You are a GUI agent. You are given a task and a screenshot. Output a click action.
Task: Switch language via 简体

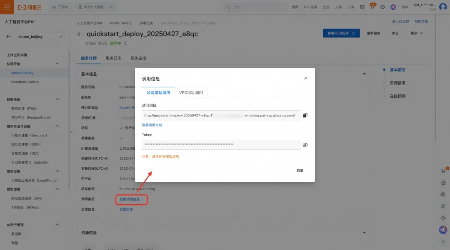click(x=405, y=7)
